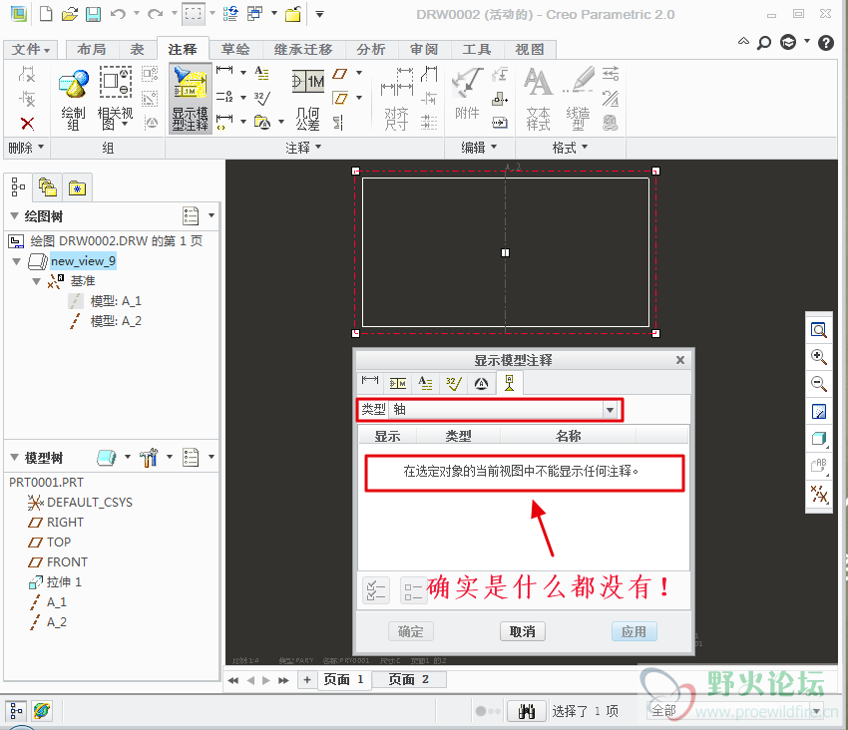
Task: Undo the last action
Action: [118, 14]
